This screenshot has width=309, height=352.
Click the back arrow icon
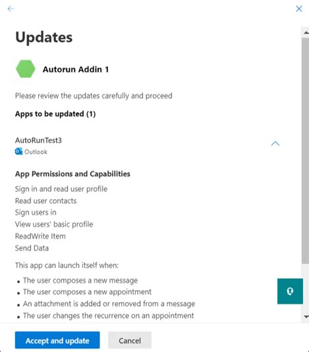(11, 9)
